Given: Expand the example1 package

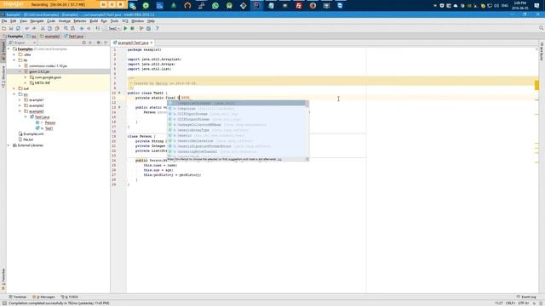Looking at the screenshot, I should pos(20,100).
